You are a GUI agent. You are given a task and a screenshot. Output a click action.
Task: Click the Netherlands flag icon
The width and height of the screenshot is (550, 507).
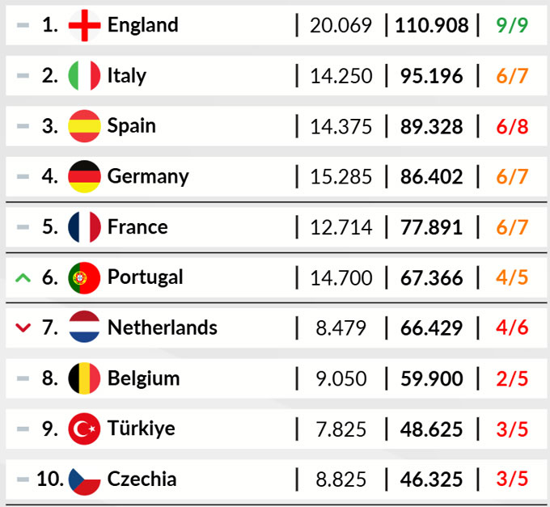coord(84,327)
